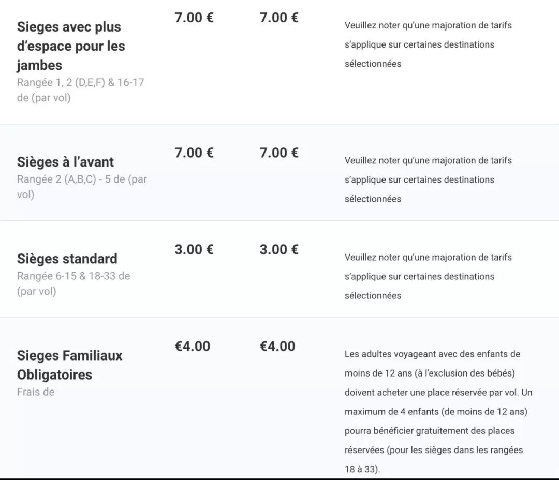This screenshot has width=559, height=480.
Task: Click the second 3.00 € standard seat price
Action: point(279,249)
